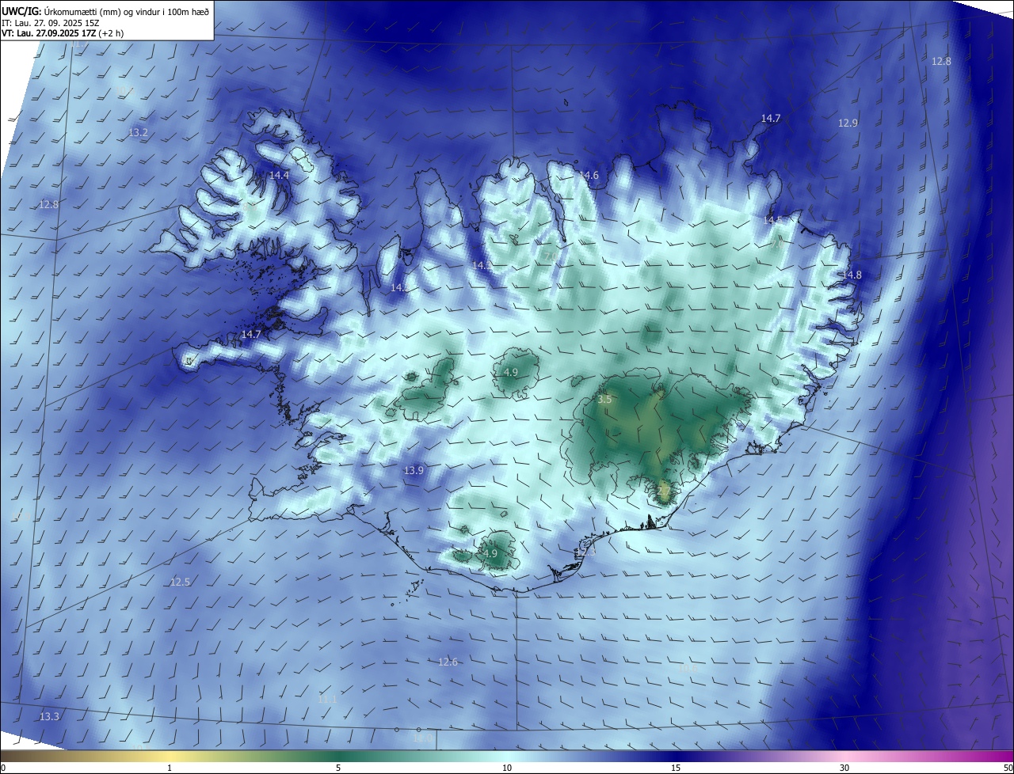Click the 12.5 value label
This screenshot has width=1014, height=774.
[x=180, y=582]
